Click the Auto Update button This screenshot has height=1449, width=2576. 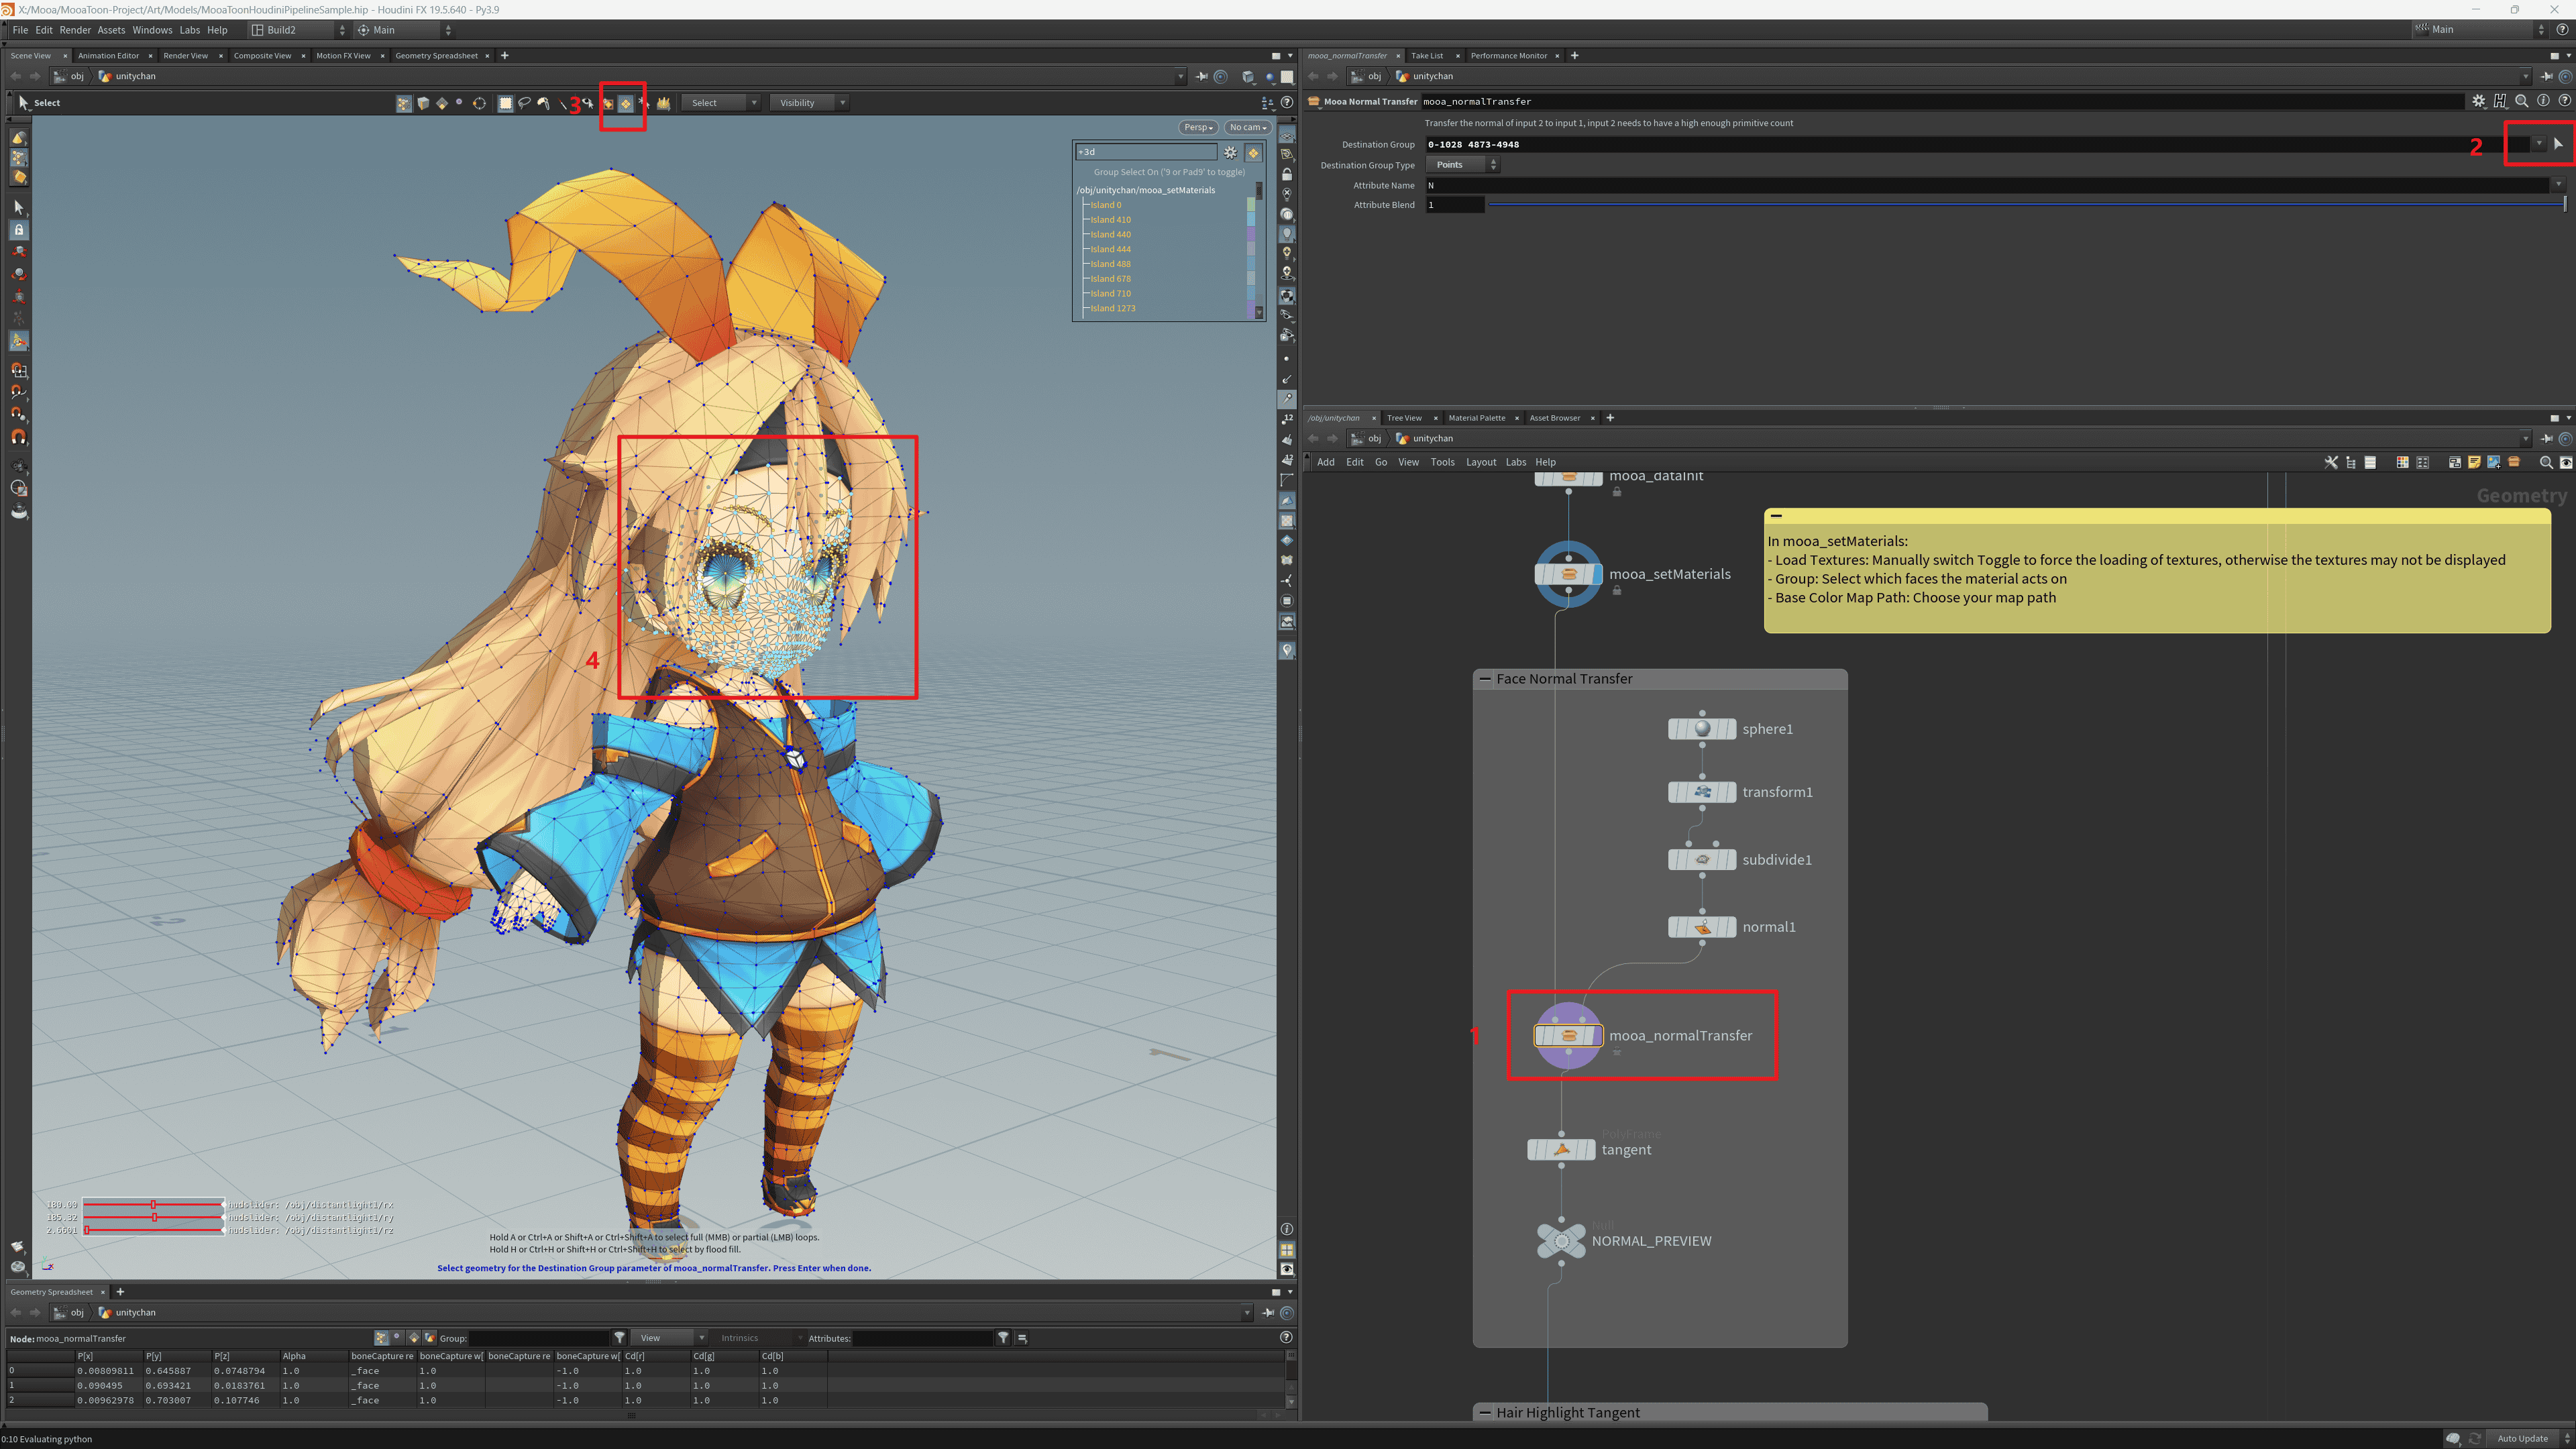coord(2522,1439)
